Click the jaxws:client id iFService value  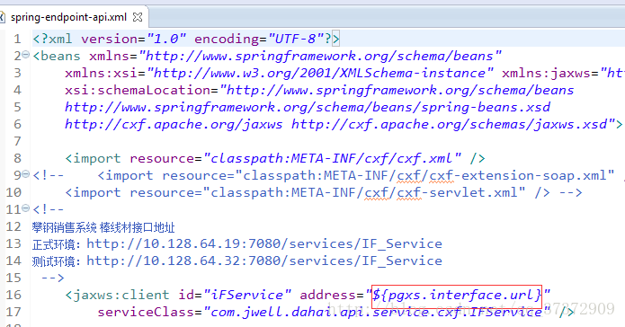(x=247, y=296)
